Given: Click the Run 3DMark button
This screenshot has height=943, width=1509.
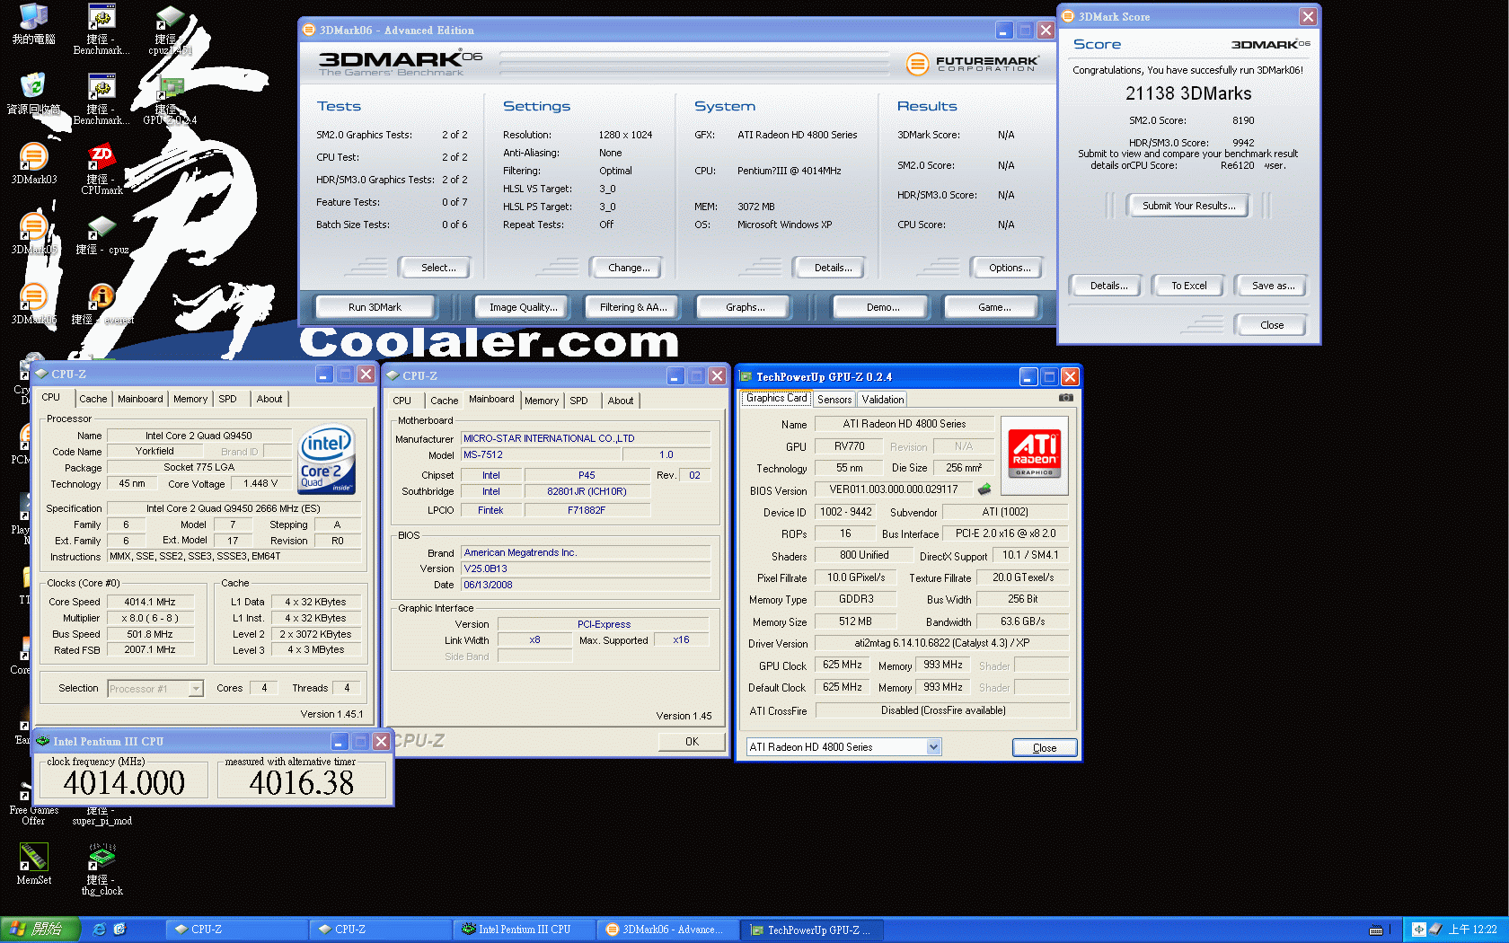Looking at the screenshot, I should point(375,307).
